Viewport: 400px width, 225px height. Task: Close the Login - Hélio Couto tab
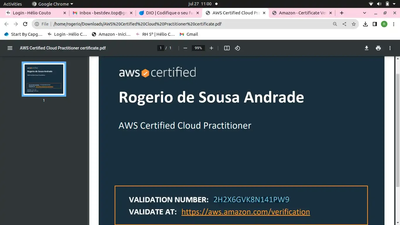pos(65,13)
